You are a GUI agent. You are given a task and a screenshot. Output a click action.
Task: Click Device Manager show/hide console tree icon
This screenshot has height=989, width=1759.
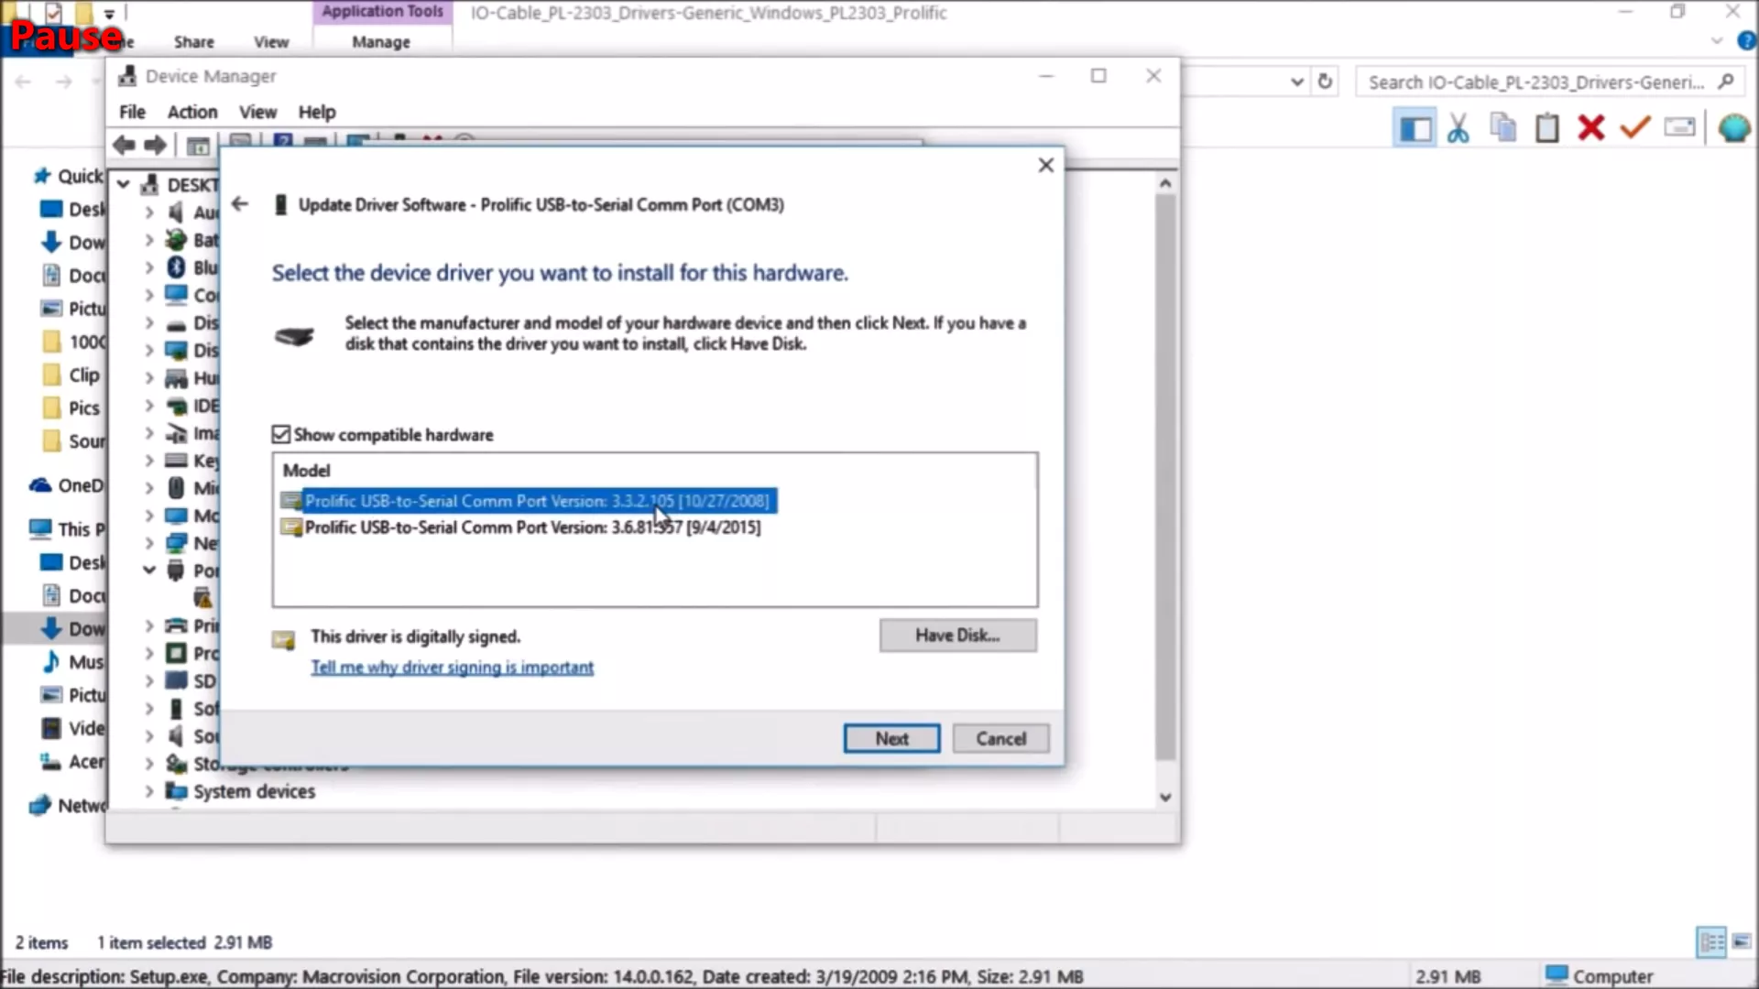(198, 145)
